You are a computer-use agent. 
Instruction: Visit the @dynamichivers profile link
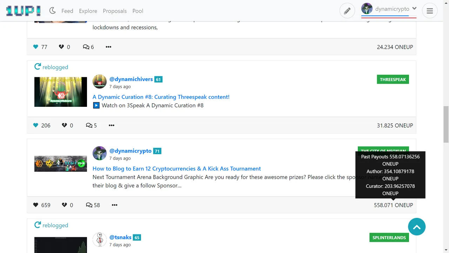[131, 79]
